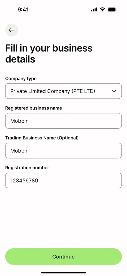The image size is (127, 276).
Task: Tap Mobbin text under Trading Business Name
Action: coord(20,151)
